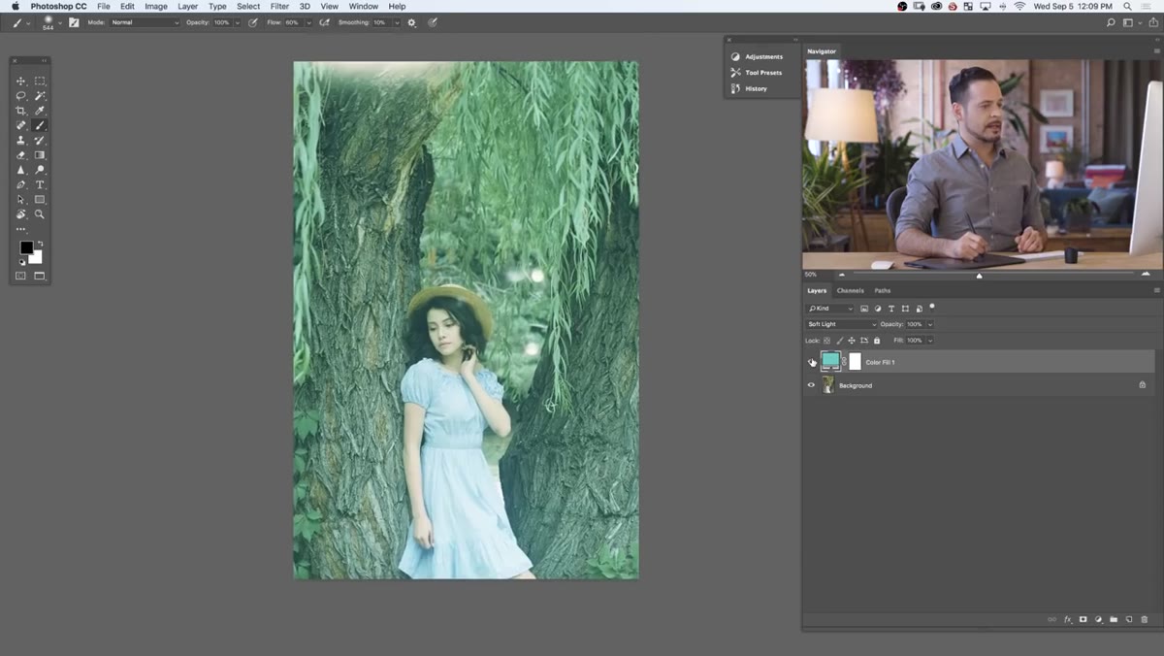Switch to the Channels tab
Viewport: 1164px width, 656px height.
pyautogui.click(x=850, y=290)
